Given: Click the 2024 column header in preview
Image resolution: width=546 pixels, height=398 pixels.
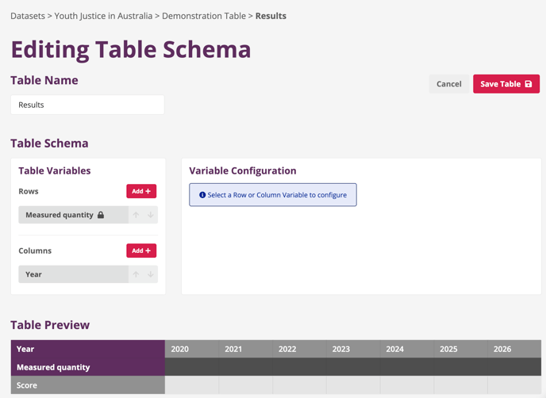Looking at the screenshot, I should pos(406,349).
